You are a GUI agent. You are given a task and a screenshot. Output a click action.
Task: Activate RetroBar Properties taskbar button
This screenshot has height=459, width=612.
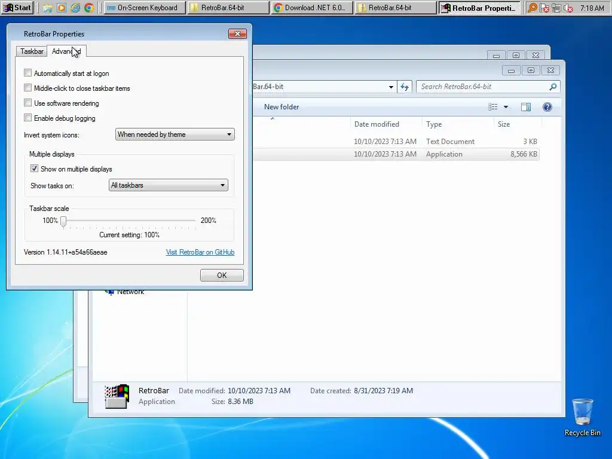pos(479,8)
